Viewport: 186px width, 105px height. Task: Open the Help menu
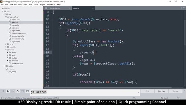coord(59,5)
